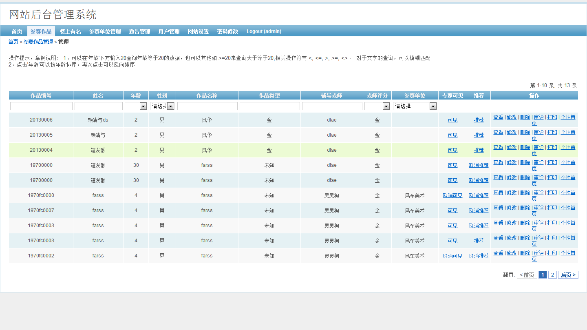This screenshot has width=587, height=330.
Task: Click the 网站后台管理系统 page title
Action: [53, 15]
